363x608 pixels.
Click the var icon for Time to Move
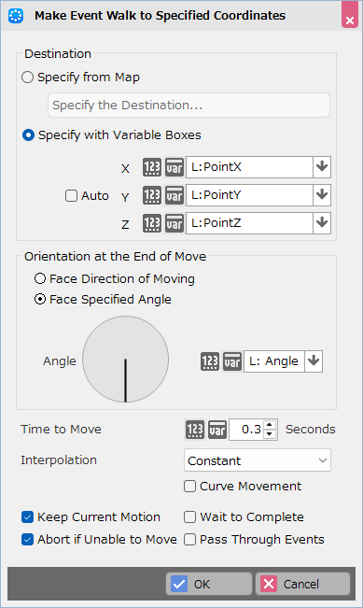(217, 430)
